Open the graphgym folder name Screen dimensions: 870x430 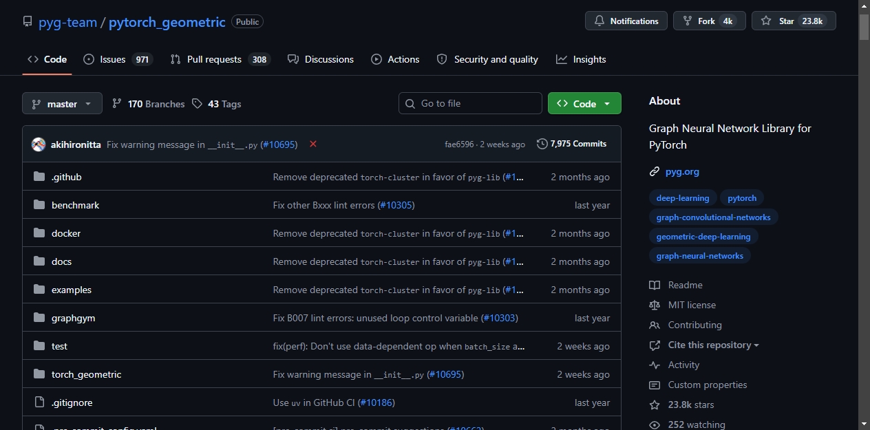pos(73,318)
